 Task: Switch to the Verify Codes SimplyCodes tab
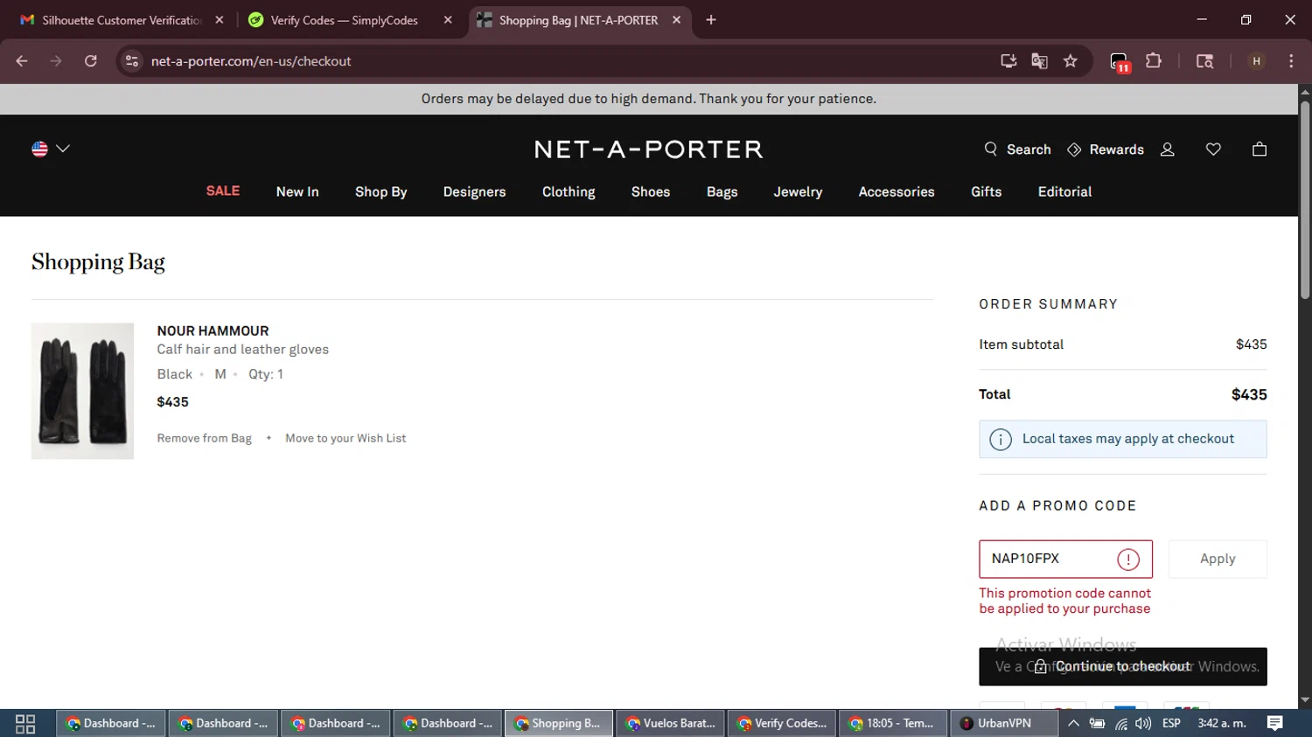pyautogui.click(x=350, y=20)
